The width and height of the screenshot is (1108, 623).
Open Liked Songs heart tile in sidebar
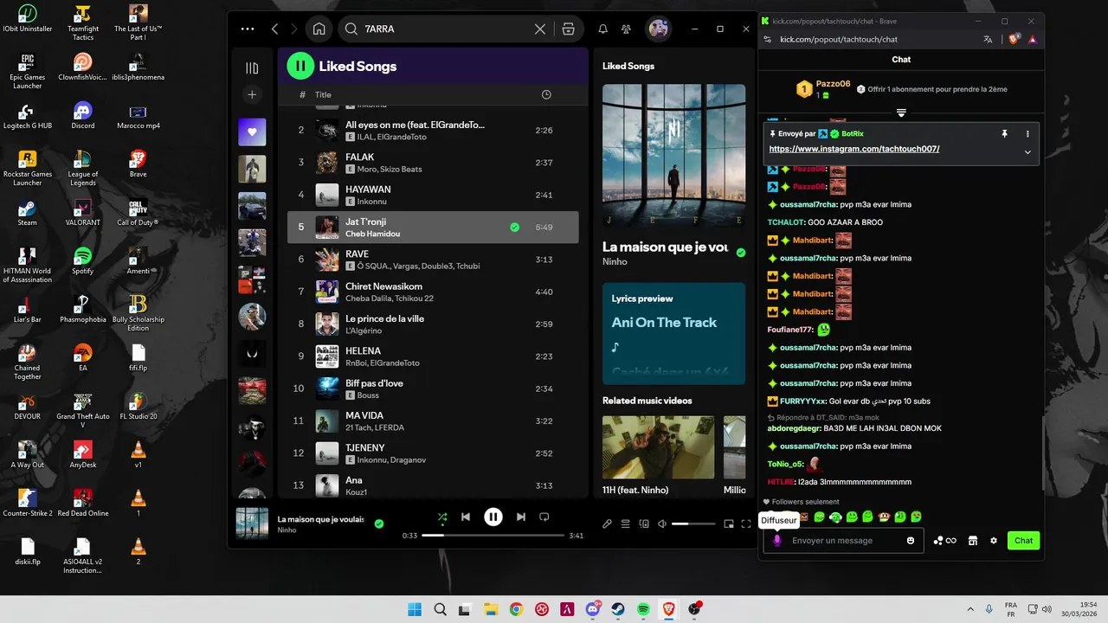252,132
